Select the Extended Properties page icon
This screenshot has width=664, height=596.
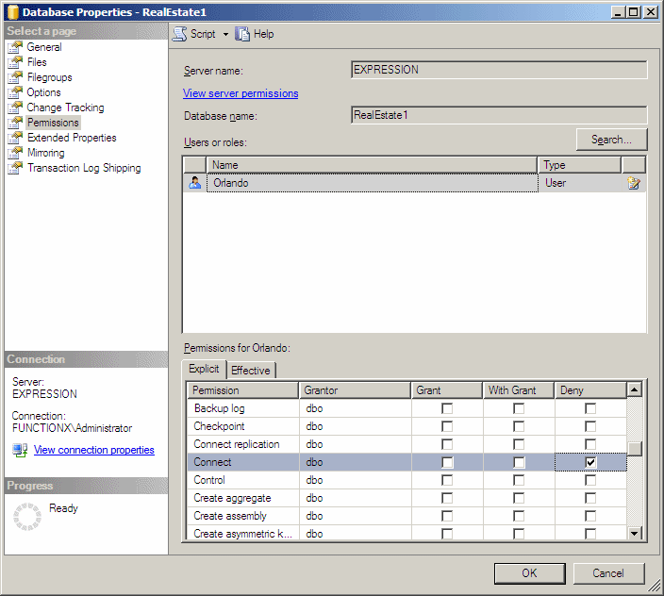15,138
